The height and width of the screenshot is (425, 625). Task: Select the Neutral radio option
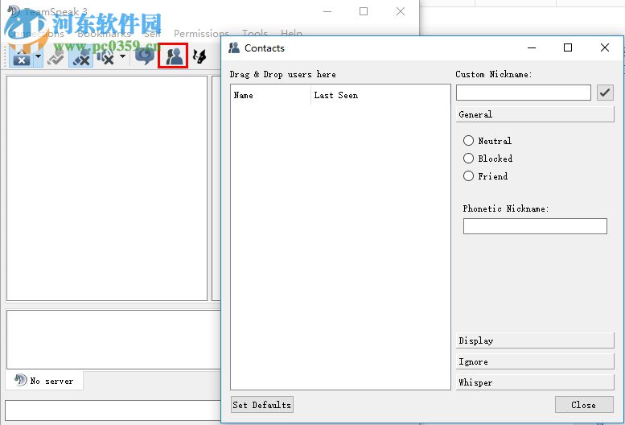[487, 140]
